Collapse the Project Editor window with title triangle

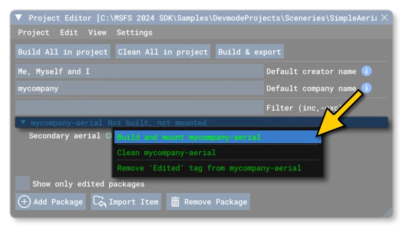pos(18,17)
